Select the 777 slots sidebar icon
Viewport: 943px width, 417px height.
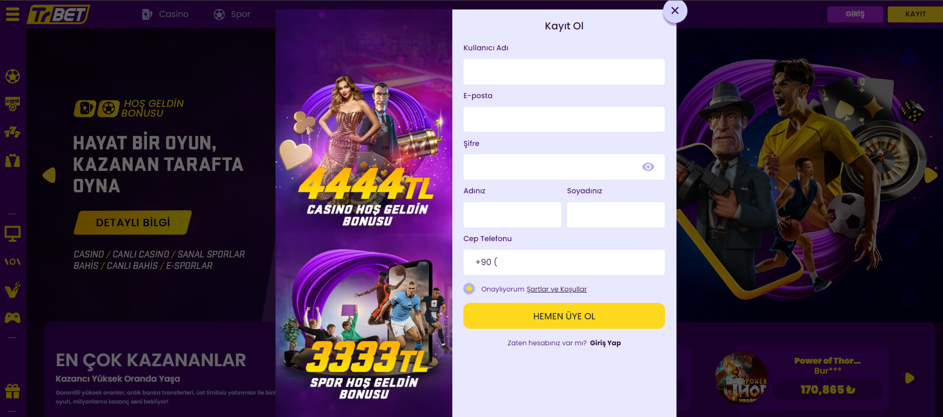[12, 132]
